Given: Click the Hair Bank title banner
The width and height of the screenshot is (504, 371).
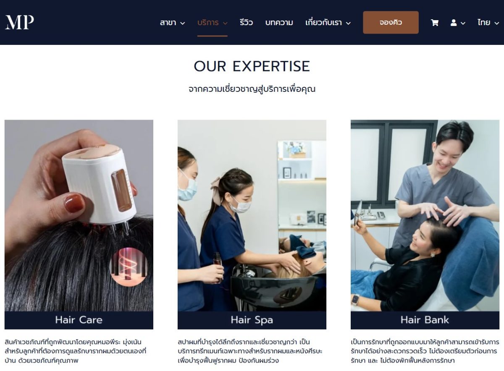Looking at the screenshot, I should (425, 320).
